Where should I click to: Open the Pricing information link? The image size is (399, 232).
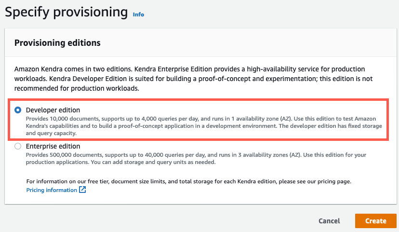tap(52, 190)
